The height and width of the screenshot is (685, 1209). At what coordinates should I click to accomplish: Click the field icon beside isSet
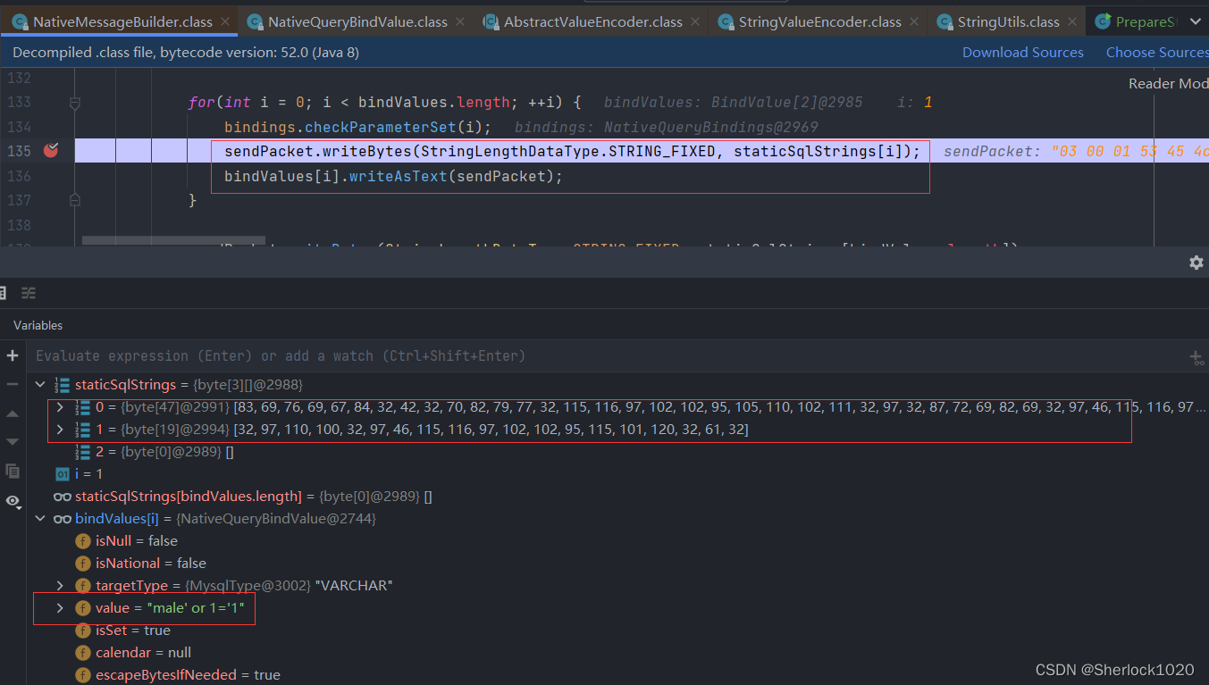coord(83,631)
